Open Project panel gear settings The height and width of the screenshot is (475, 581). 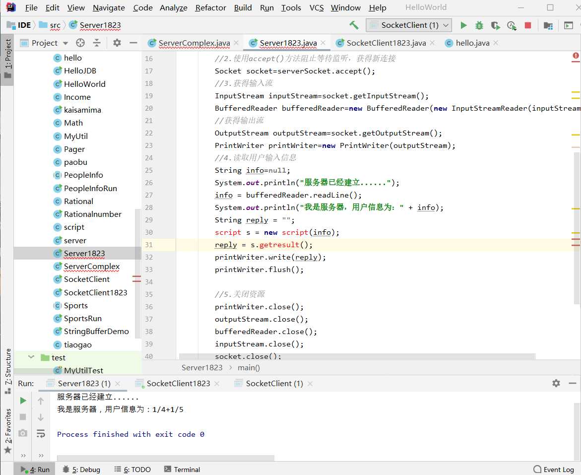coord(117,43)
